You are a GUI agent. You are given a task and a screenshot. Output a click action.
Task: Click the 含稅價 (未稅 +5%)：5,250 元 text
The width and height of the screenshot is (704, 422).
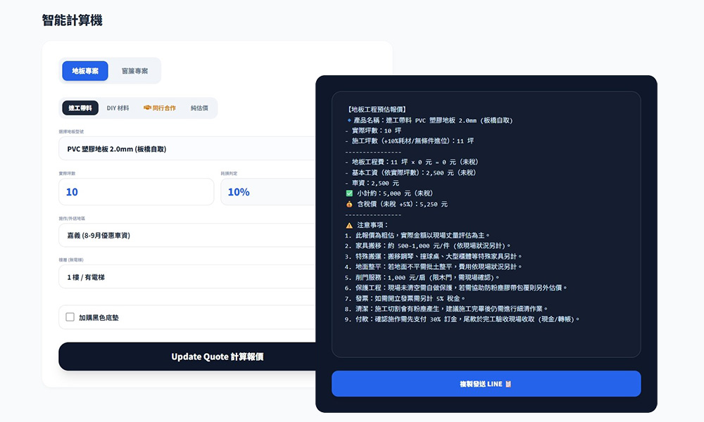pos(402,204)
